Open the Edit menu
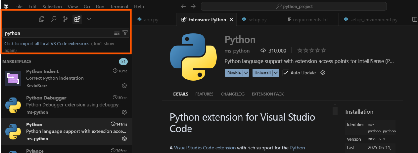The height and width of the screenshot is (153, 418). click(32, 7)
